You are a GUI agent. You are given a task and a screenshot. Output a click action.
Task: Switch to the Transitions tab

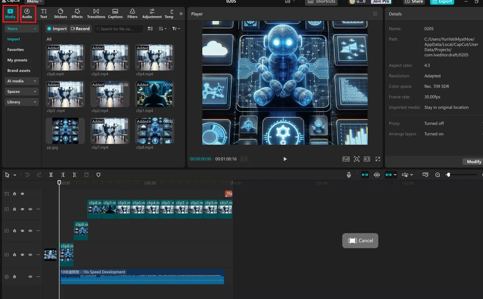pyautogui.click(x=96, y=14)
